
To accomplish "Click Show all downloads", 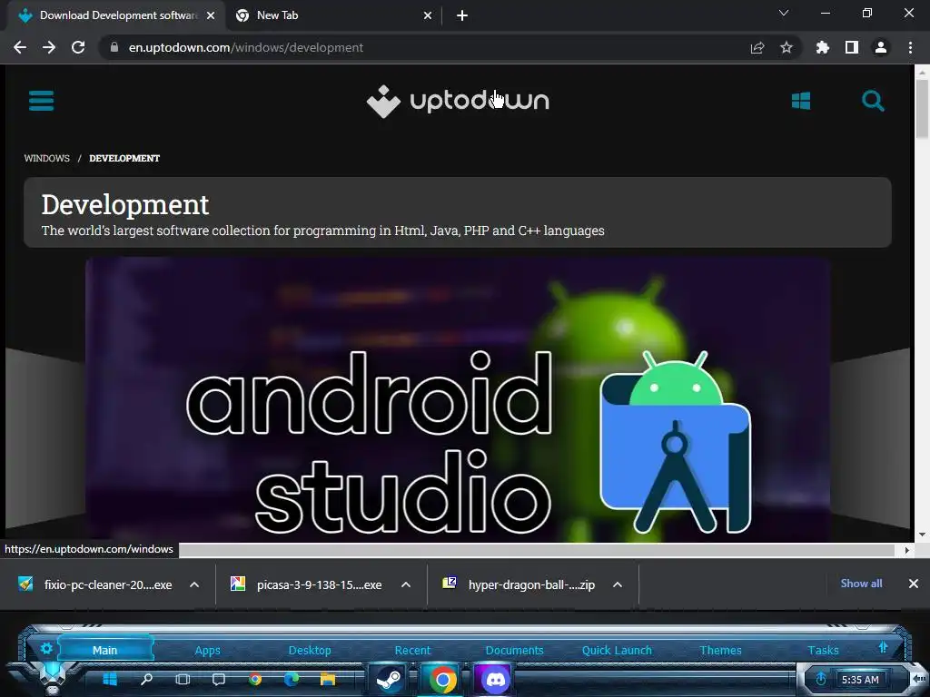I will 861,584.
